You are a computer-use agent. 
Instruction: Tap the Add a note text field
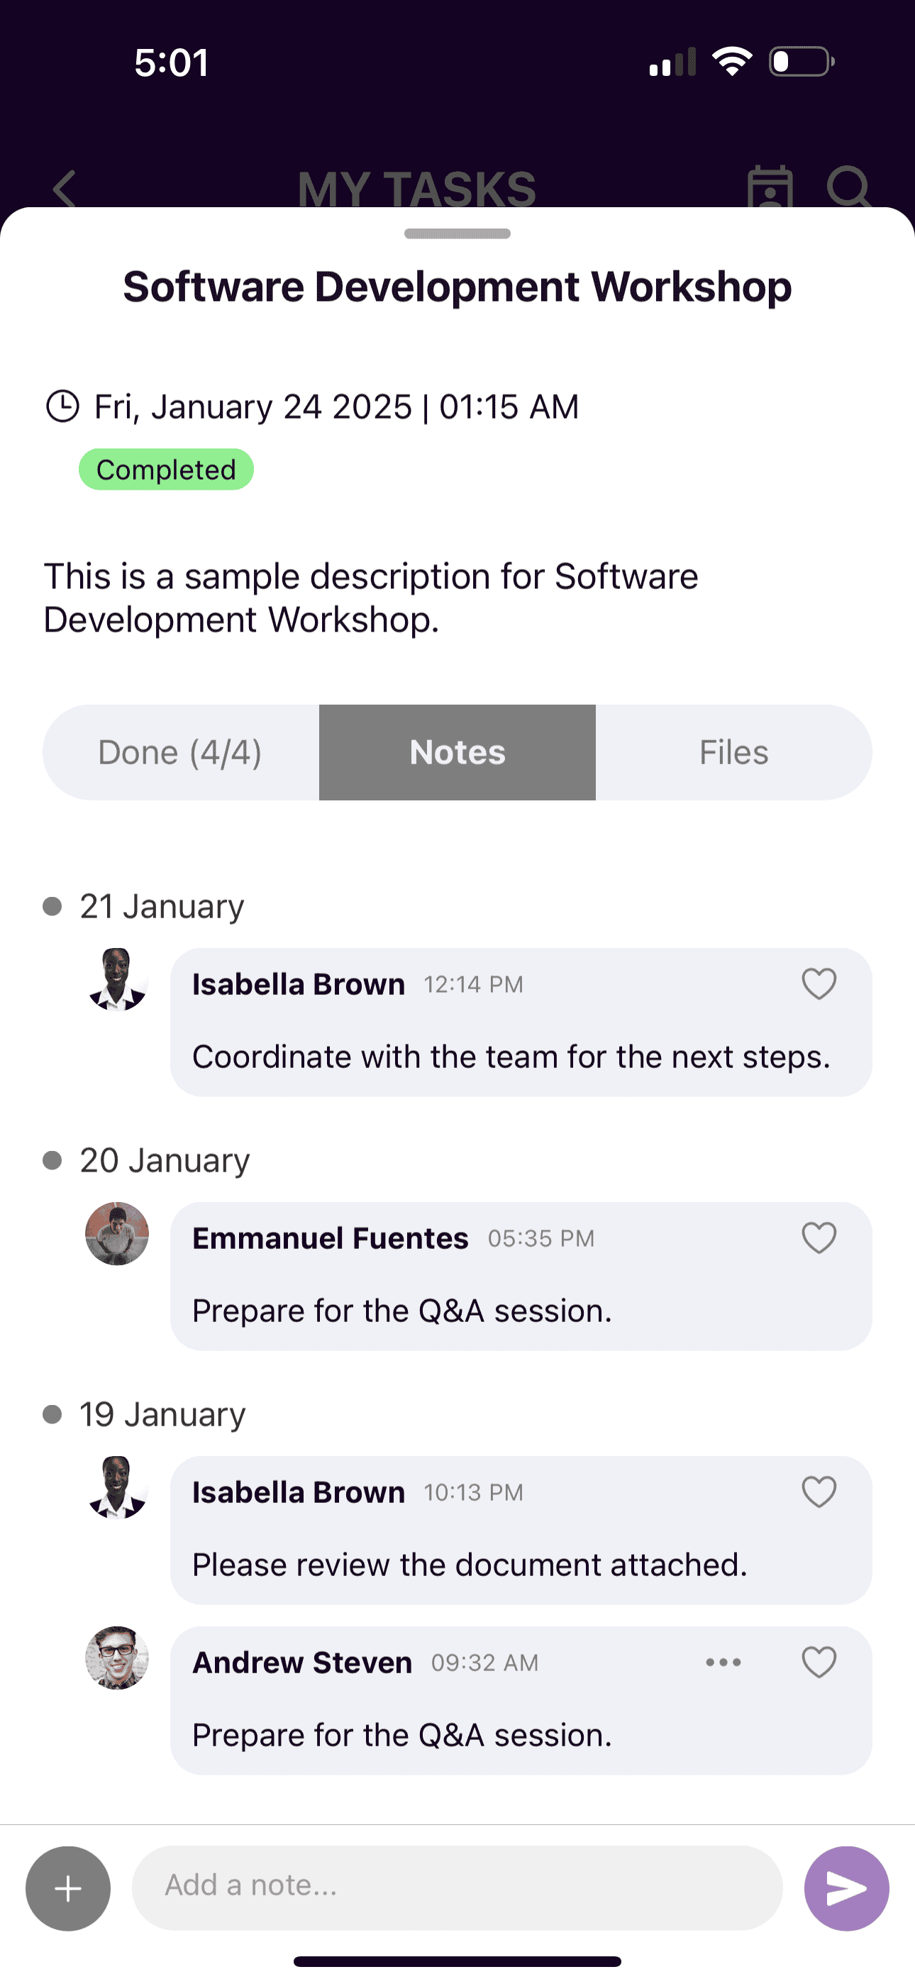coord(457,1886)
